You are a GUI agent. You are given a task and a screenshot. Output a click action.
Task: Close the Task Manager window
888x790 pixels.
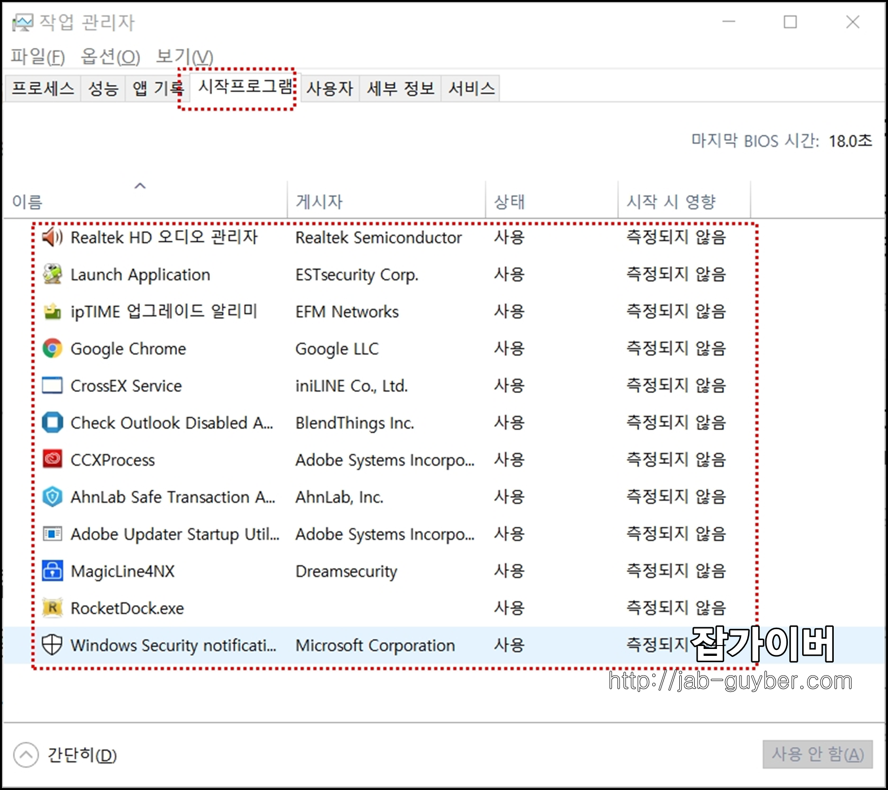(x=852, y=22)
